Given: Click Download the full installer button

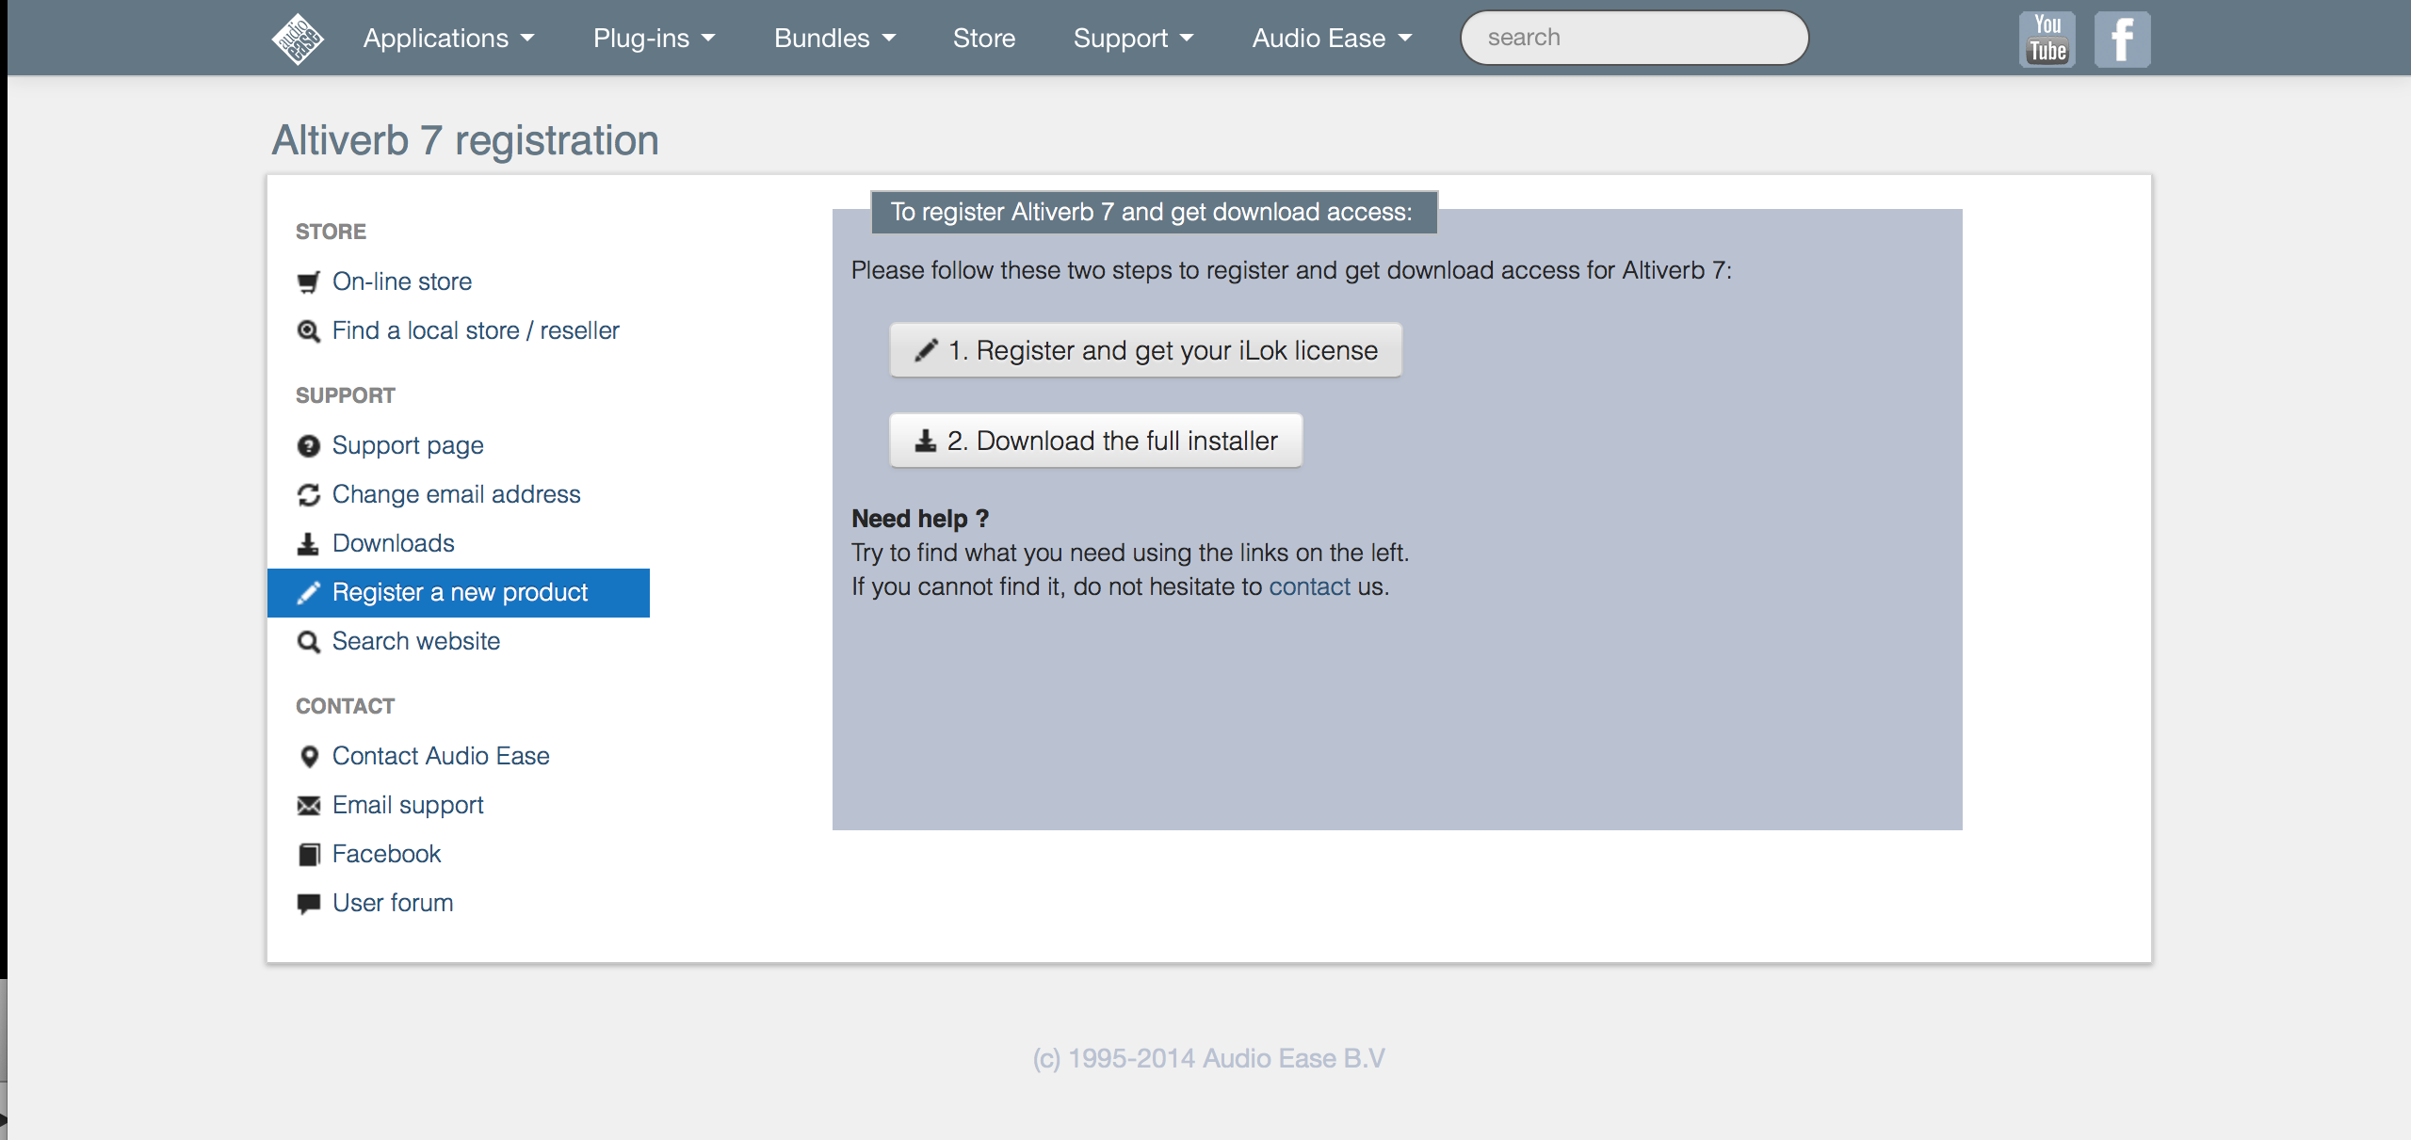Looking at the screenshot, I should [x=1096, y=441].
